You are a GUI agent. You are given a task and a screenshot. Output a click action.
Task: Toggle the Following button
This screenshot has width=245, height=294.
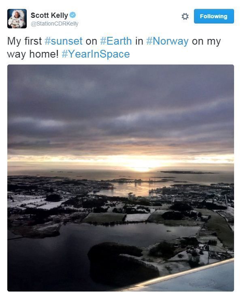213,17
